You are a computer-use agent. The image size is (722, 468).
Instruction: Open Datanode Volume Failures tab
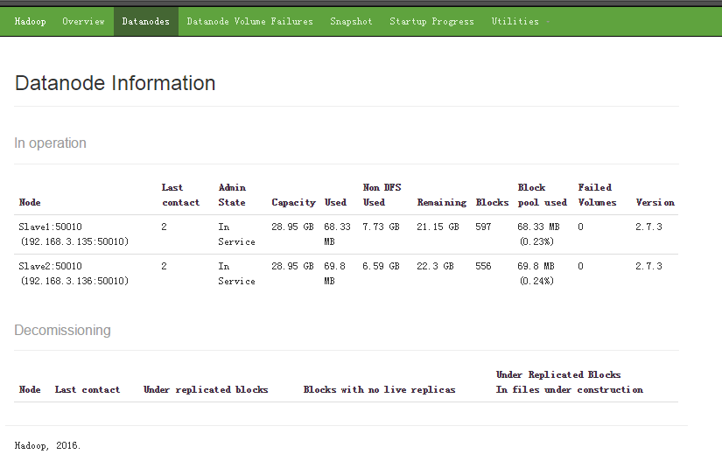(x=249, y=21)
